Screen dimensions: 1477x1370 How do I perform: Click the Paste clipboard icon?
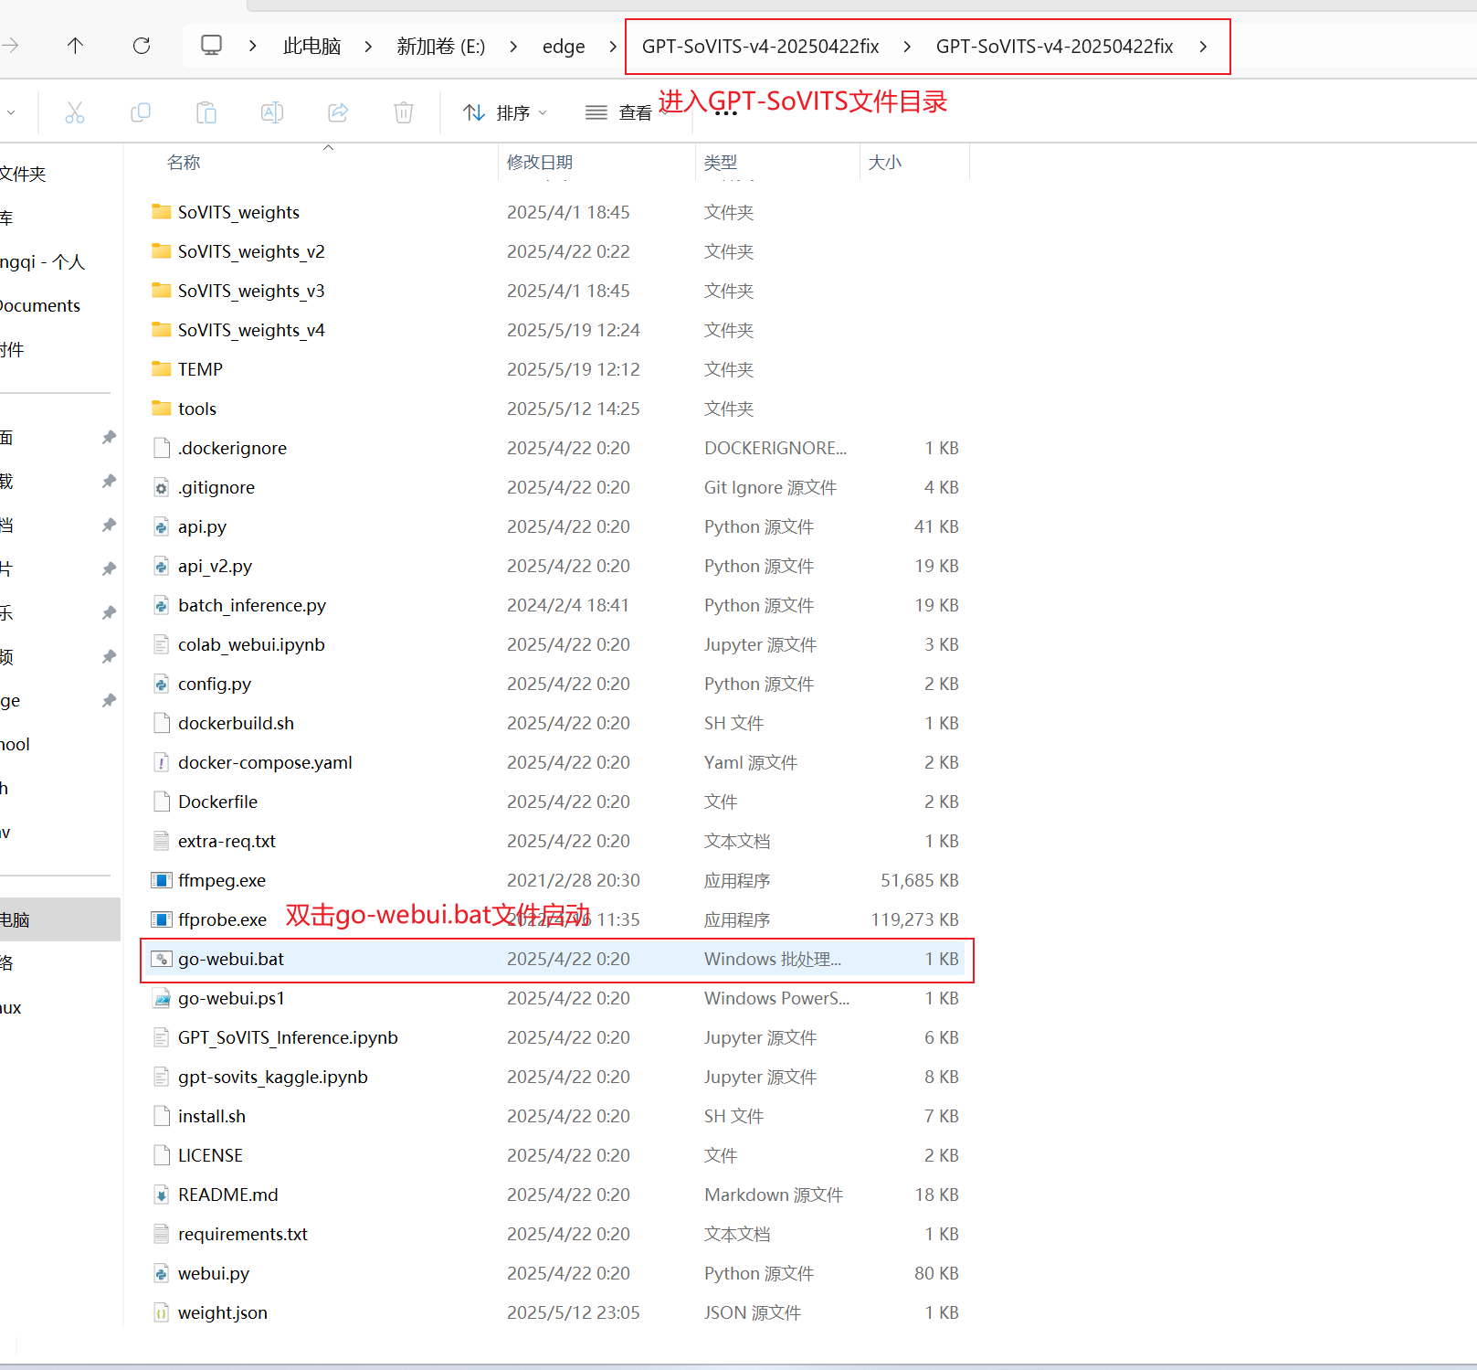pos(206,112)
